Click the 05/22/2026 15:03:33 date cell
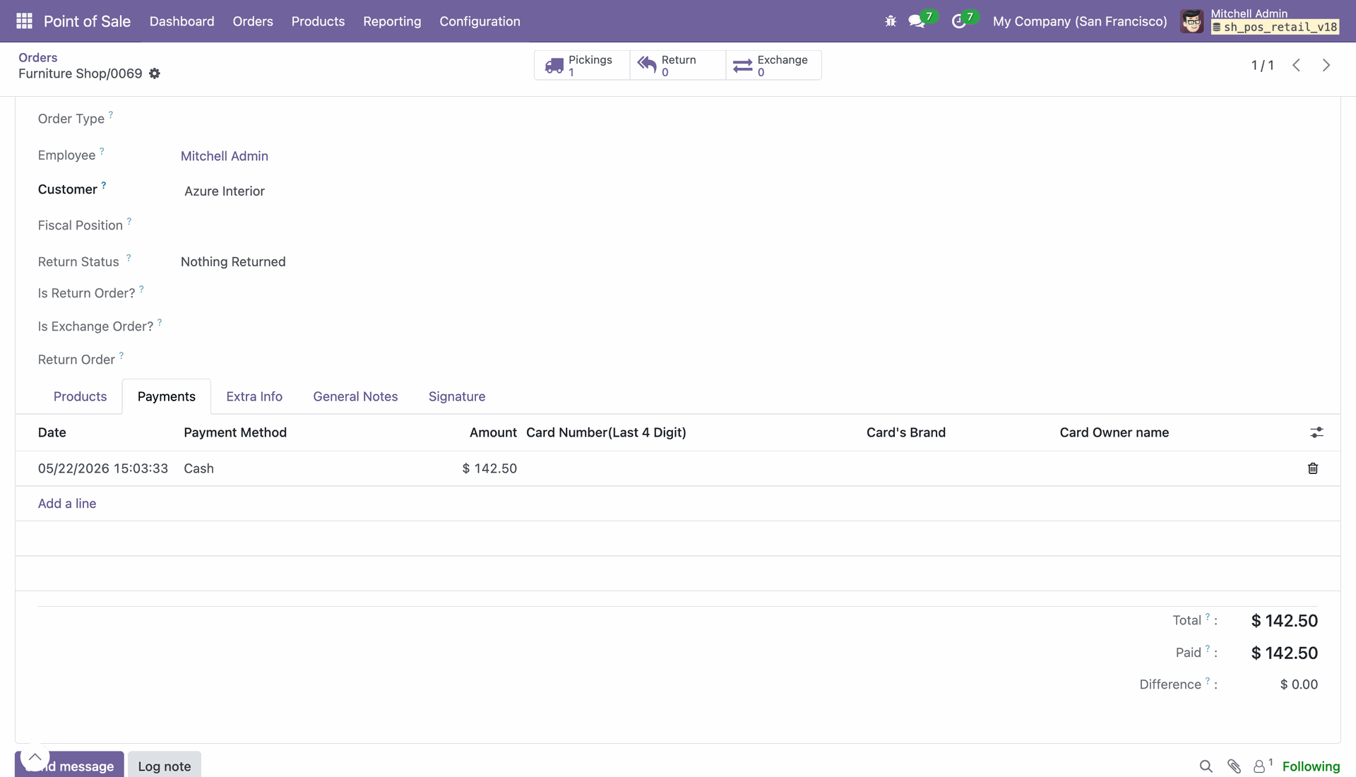1356x777 pixels. (x=103, y=468)
